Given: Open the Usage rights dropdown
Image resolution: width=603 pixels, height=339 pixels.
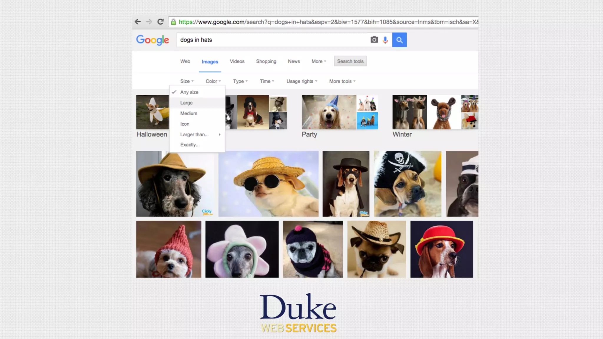Looking at the screenshot, I should [301, 81].
